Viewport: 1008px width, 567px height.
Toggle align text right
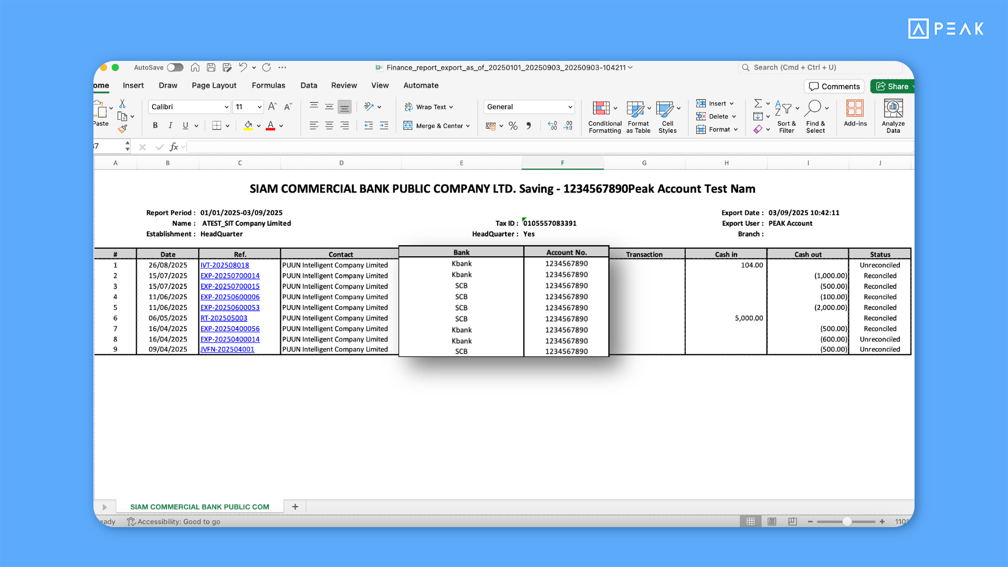pos(344,125)
